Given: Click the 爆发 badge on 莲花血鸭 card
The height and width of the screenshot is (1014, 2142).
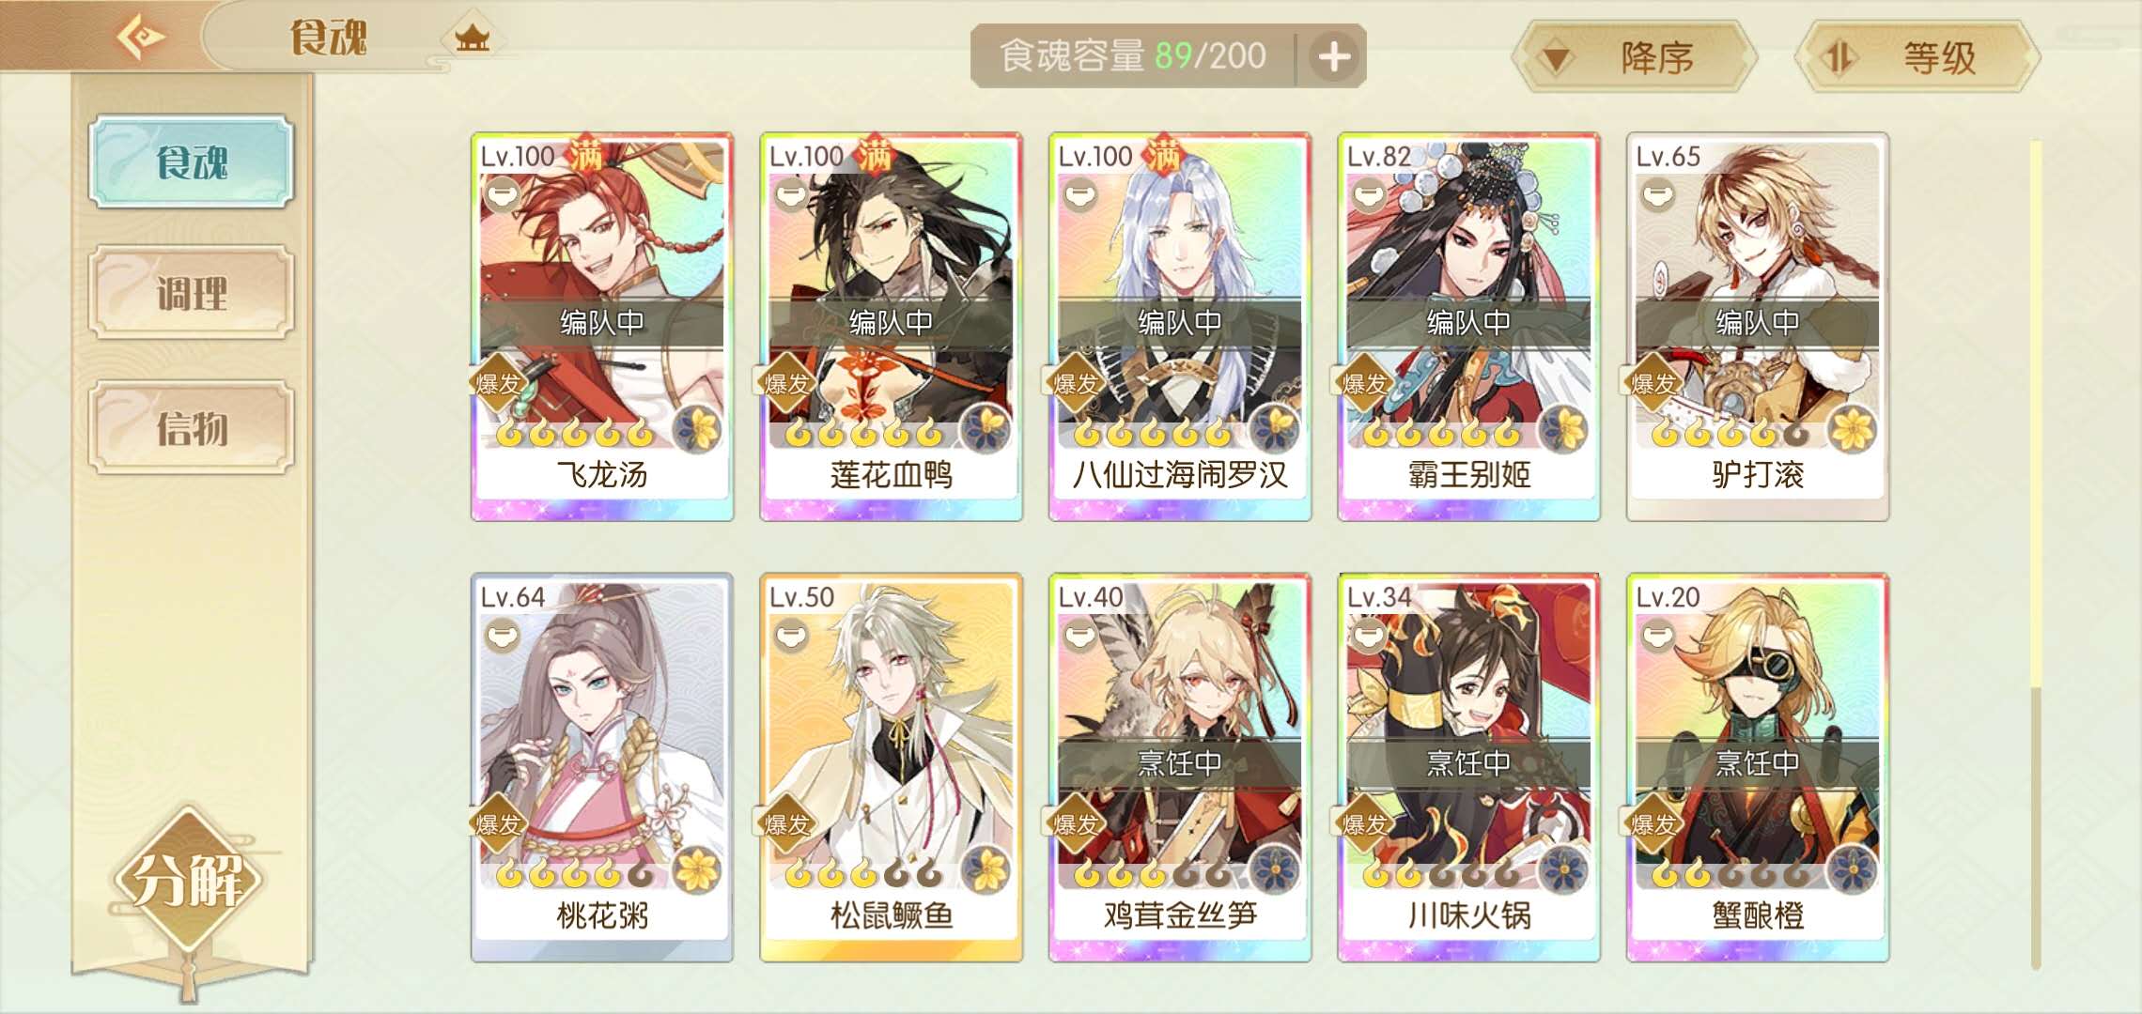Looking at the screenshot, I should pyautogui.click(x=787, y=383).
